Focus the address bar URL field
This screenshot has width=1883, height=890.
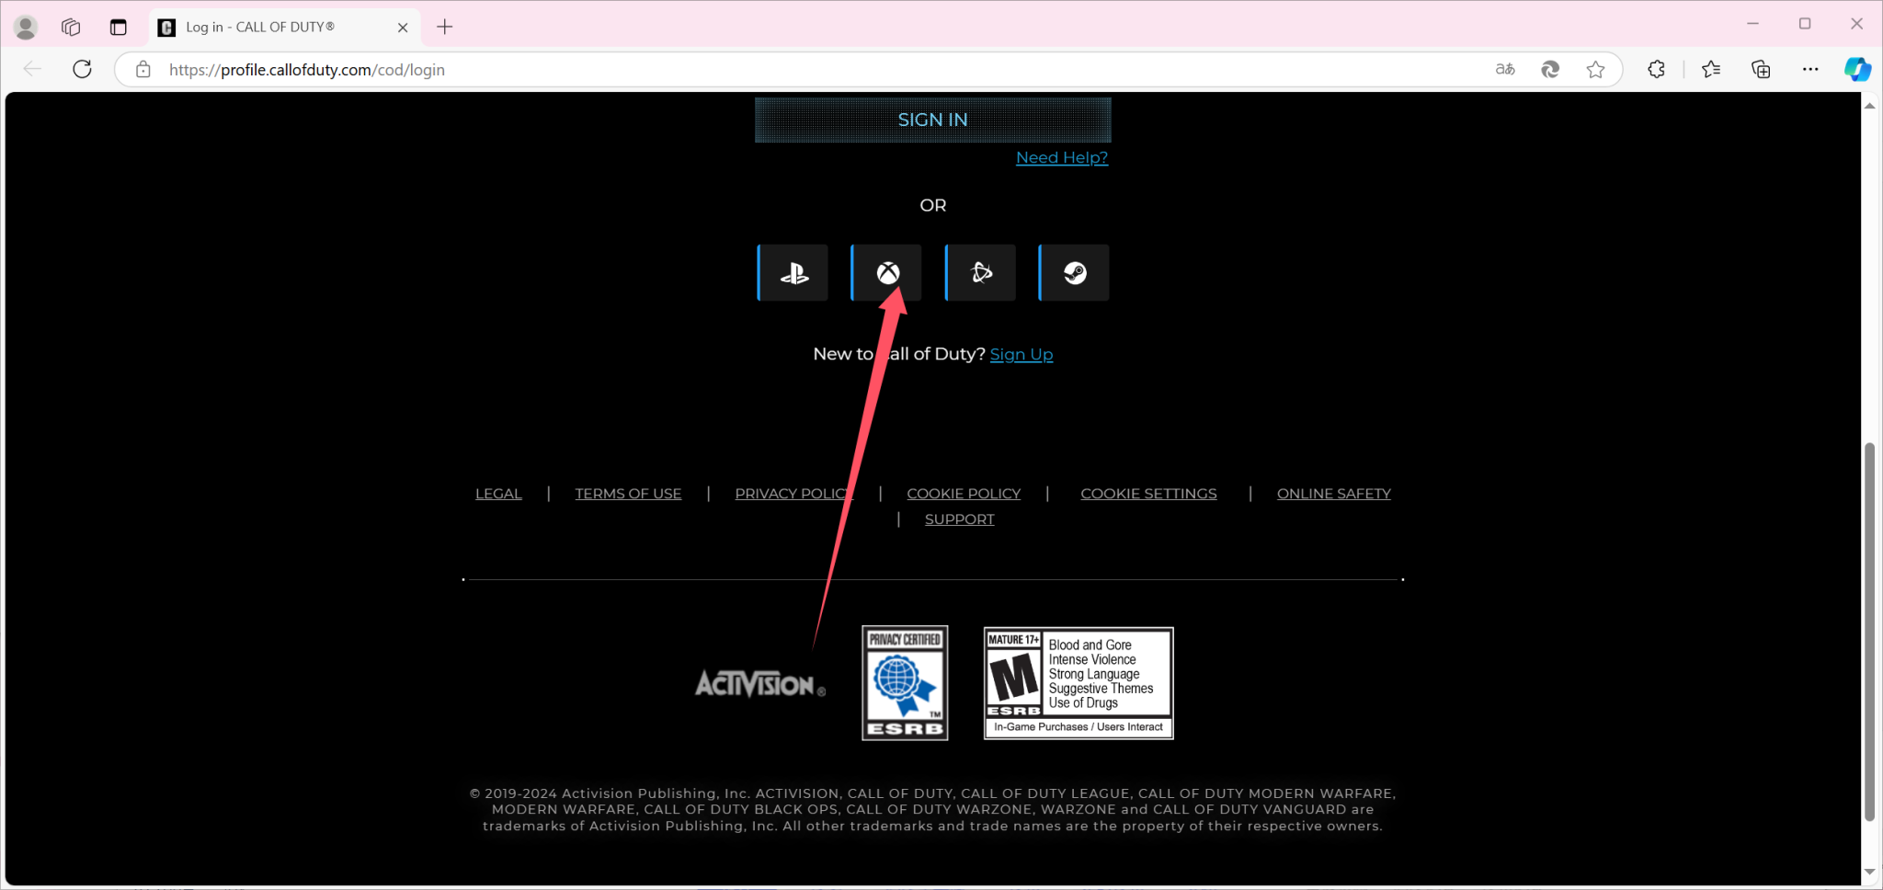(736, 70)
